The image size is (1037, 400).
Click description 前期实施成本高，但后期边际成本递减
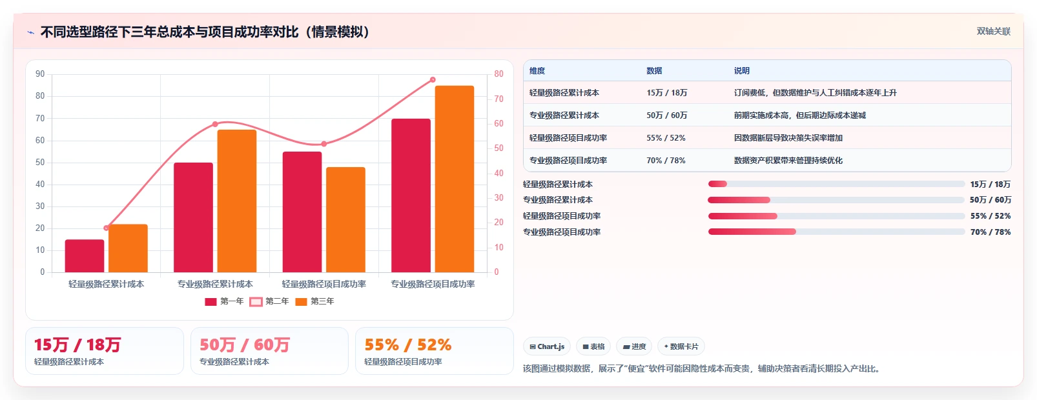(799, 115)
